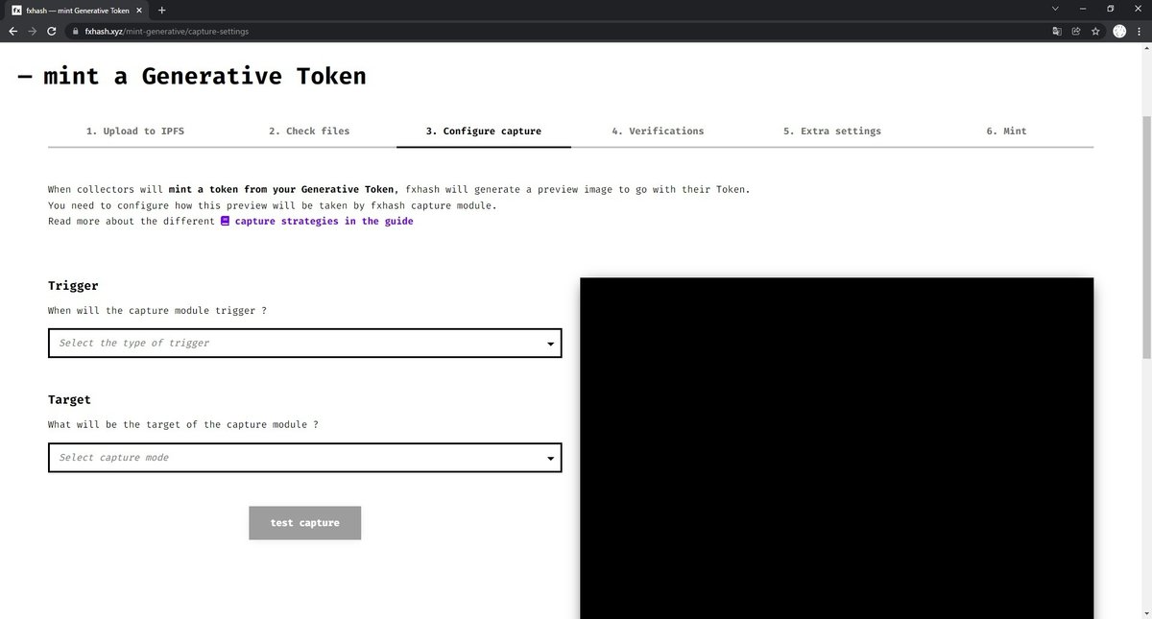Click the test capture button

(x=304, y=523)
